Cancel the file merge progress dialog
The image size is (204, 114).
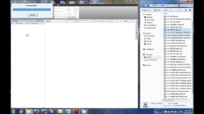(32, 15)
